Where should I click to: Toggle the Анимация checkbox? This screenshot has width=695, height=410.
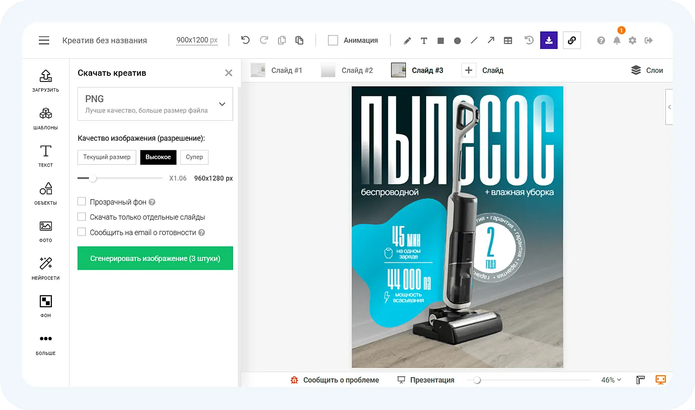[x=333, y=40]
